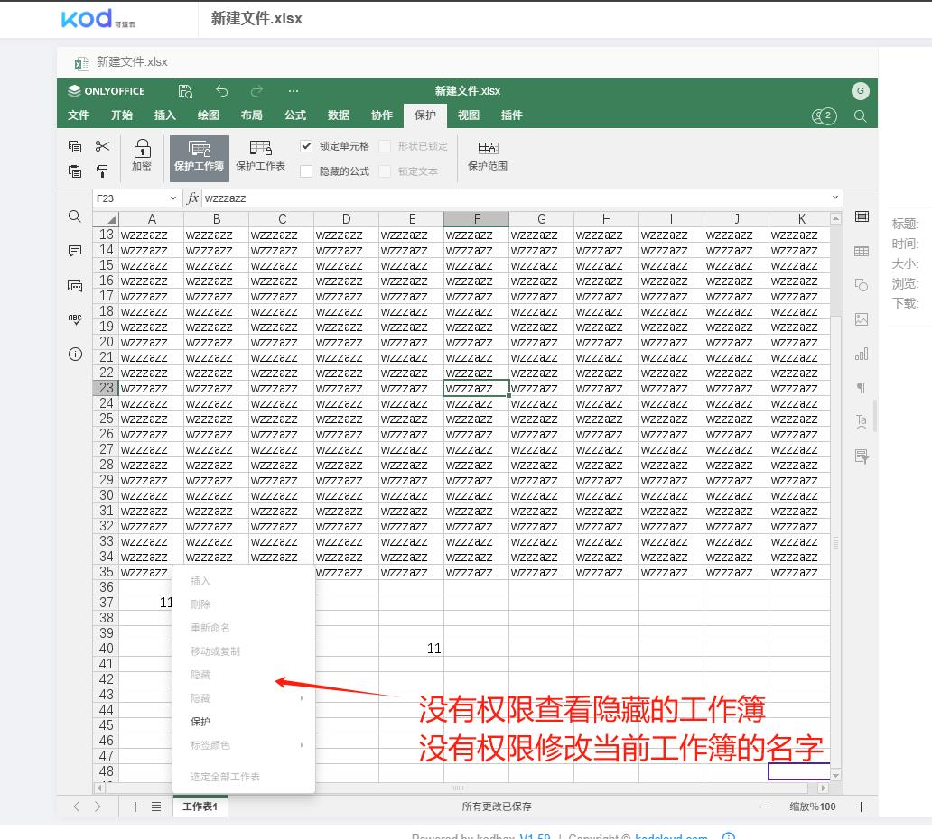932x839 pixels.
Task: Open the comments panel in the left sidebar
Action: point(75,251)
